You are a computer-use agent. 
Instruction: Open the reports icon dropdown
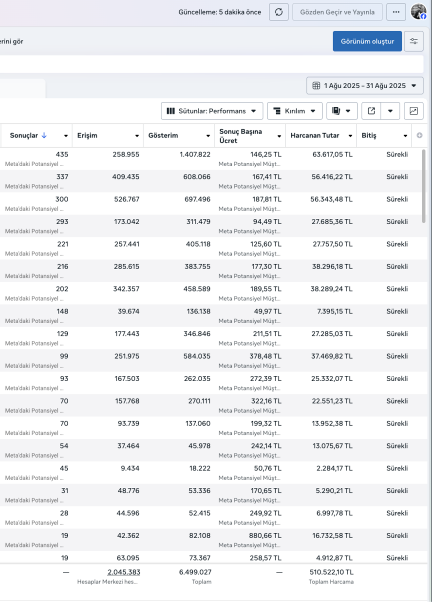(342, 111)
